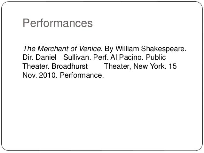Click the surname Sullivan

pos(76,57)
